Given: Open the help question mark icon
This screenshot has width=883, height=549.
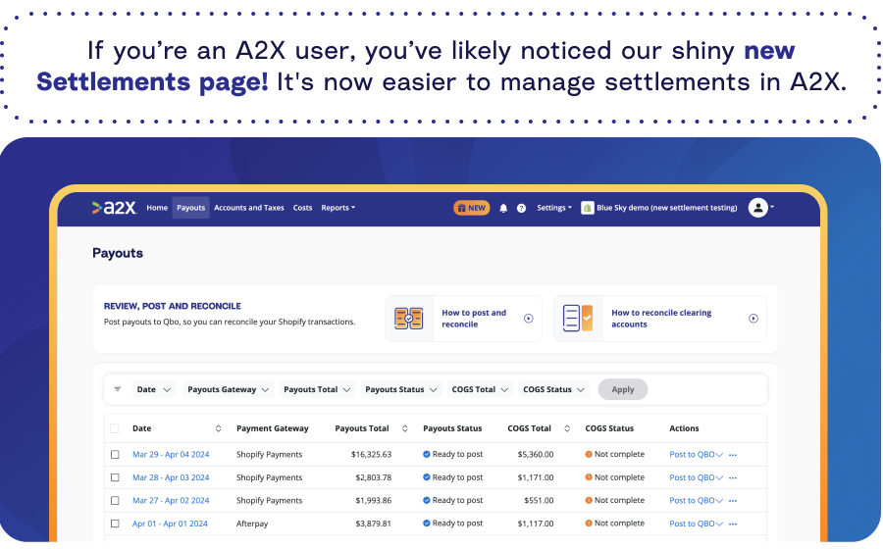Looking at the screenshot, I should [522, 208].
